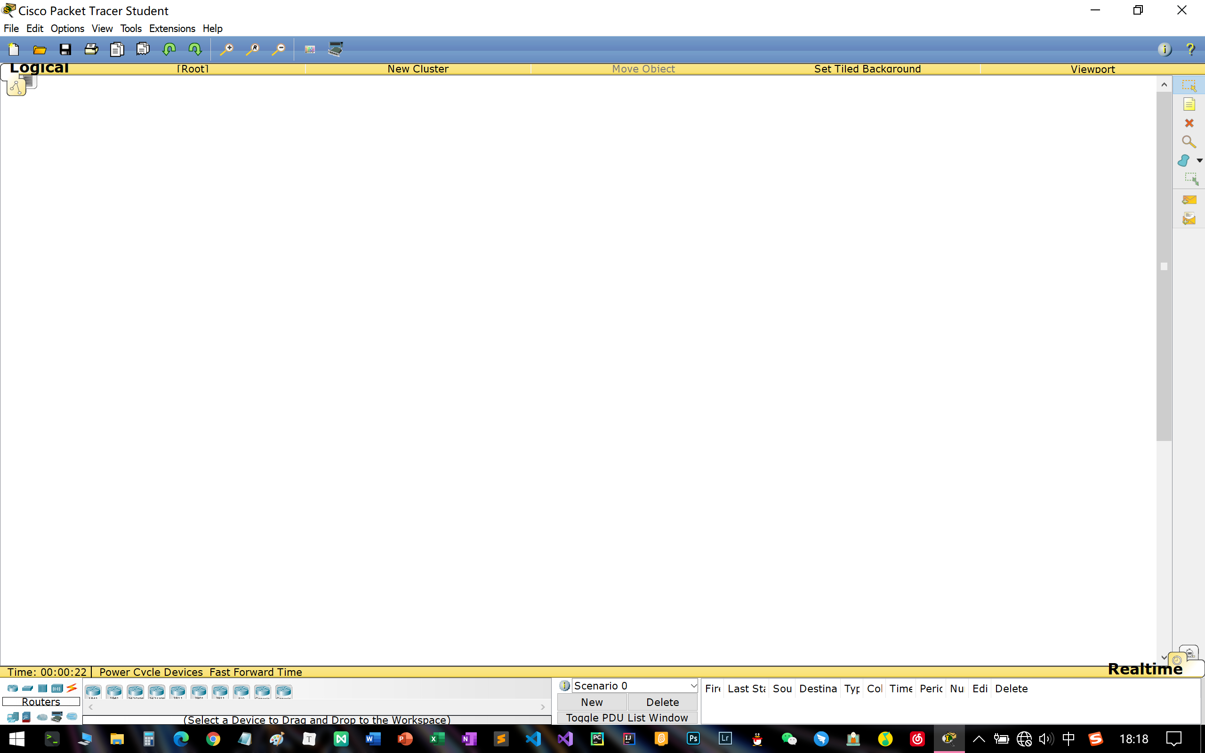Choose the Switches device category icon

pos(28,688)
